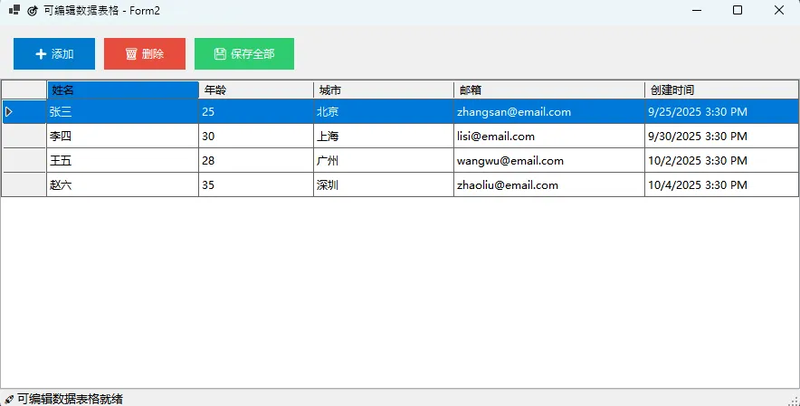Screen dimensions: 800x406
Task: Select the 10/4/2025 3:30 PM date cell
Action: [x=721, y=185]
